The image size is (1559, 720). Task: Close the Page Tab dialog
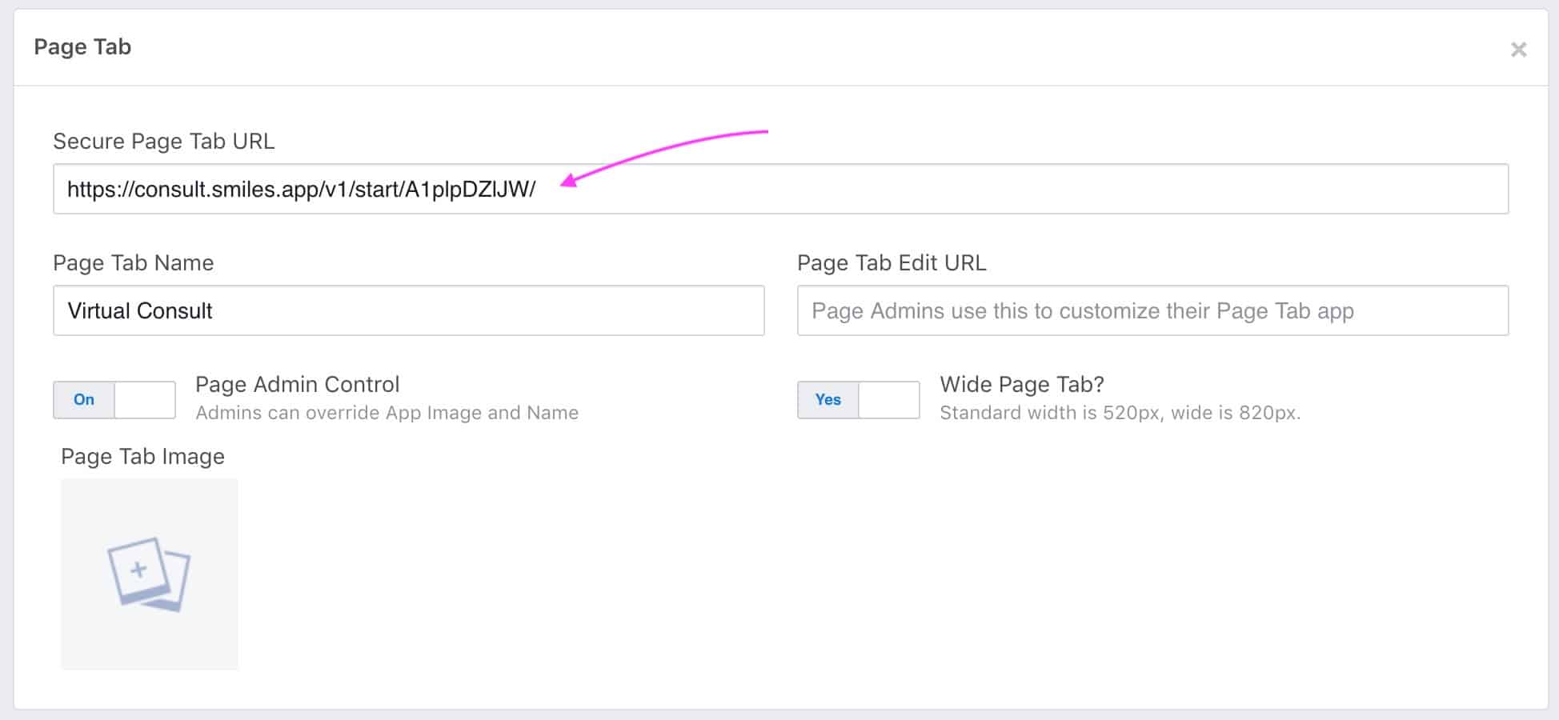pyautogui.click(x=1518, y=50)
